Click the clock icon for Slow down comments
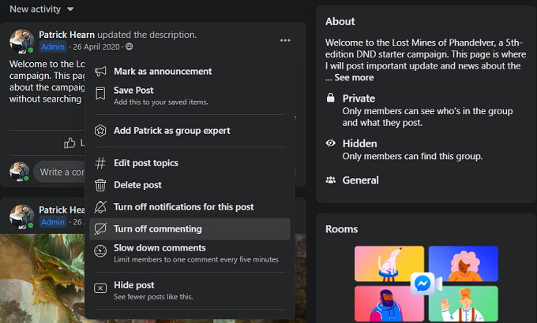 [100, 251]
